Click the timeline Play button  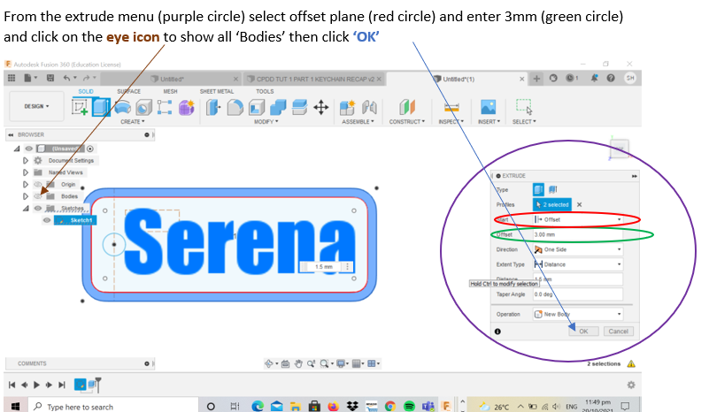coord(36,385)
